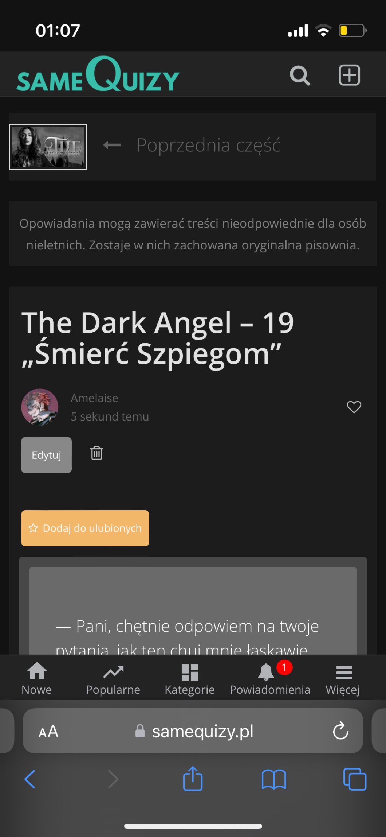Tap the plus icon to create content
The image size is (386, 837).
tap(350, 75)
